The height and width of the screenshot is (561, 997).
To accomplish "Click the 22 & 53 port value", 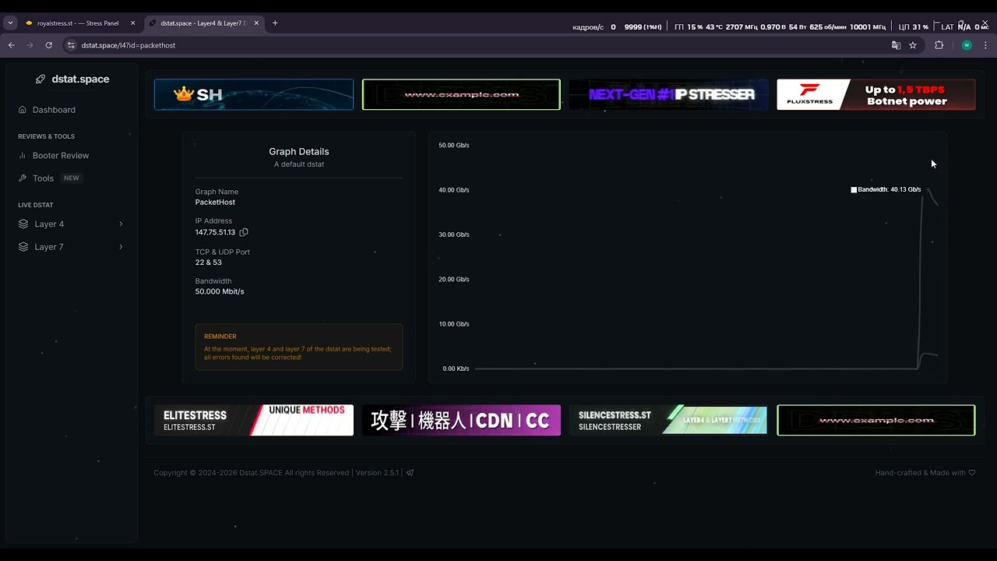I will [209, 263].
